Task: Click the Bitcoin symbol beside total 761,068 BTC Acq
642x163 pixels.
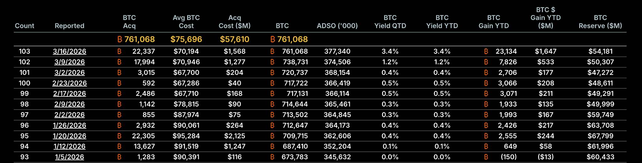Action: pyautogui.click(x=119, y=39)
